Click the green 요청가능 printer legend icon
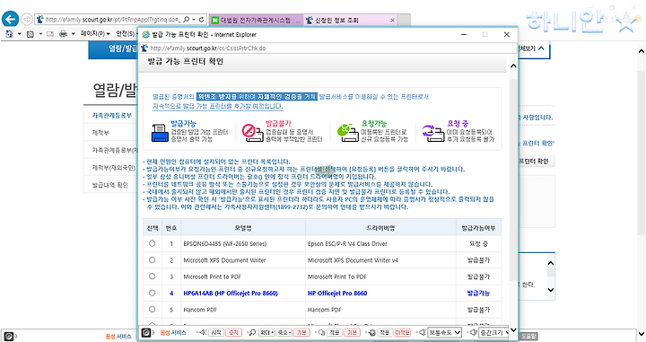Image resolution: width=646 pixels, height=342 pixels. click(347, 133)
